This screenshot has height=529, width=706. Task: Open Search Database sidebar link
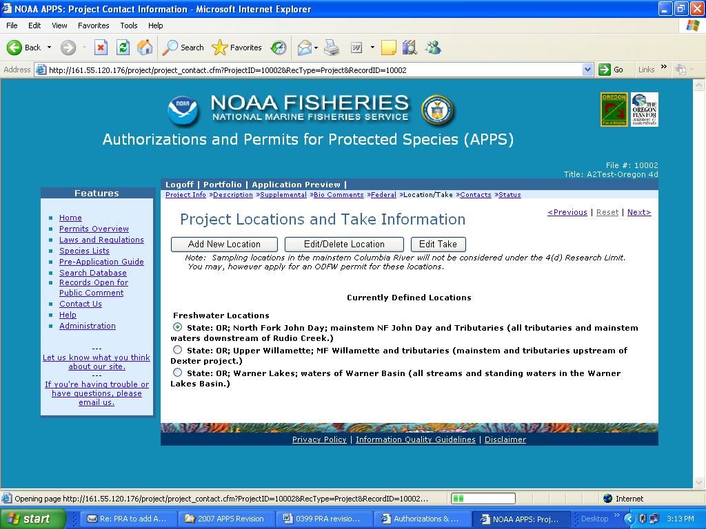click(x=93, y=273)
